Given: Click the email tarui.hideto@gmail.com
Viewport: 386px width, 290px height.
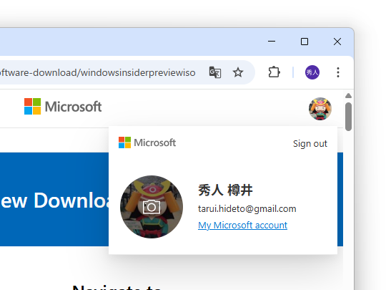Looking at the screenshot, I should (x=247, y=209).
